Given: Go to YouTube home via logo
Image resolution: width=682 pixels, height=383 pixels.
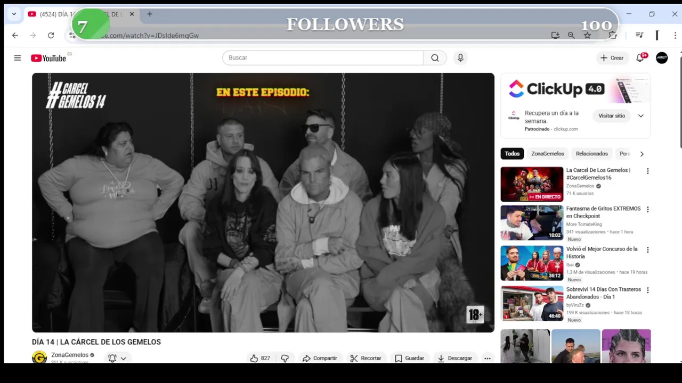Looking at the screenshot, I should point(48,58).
